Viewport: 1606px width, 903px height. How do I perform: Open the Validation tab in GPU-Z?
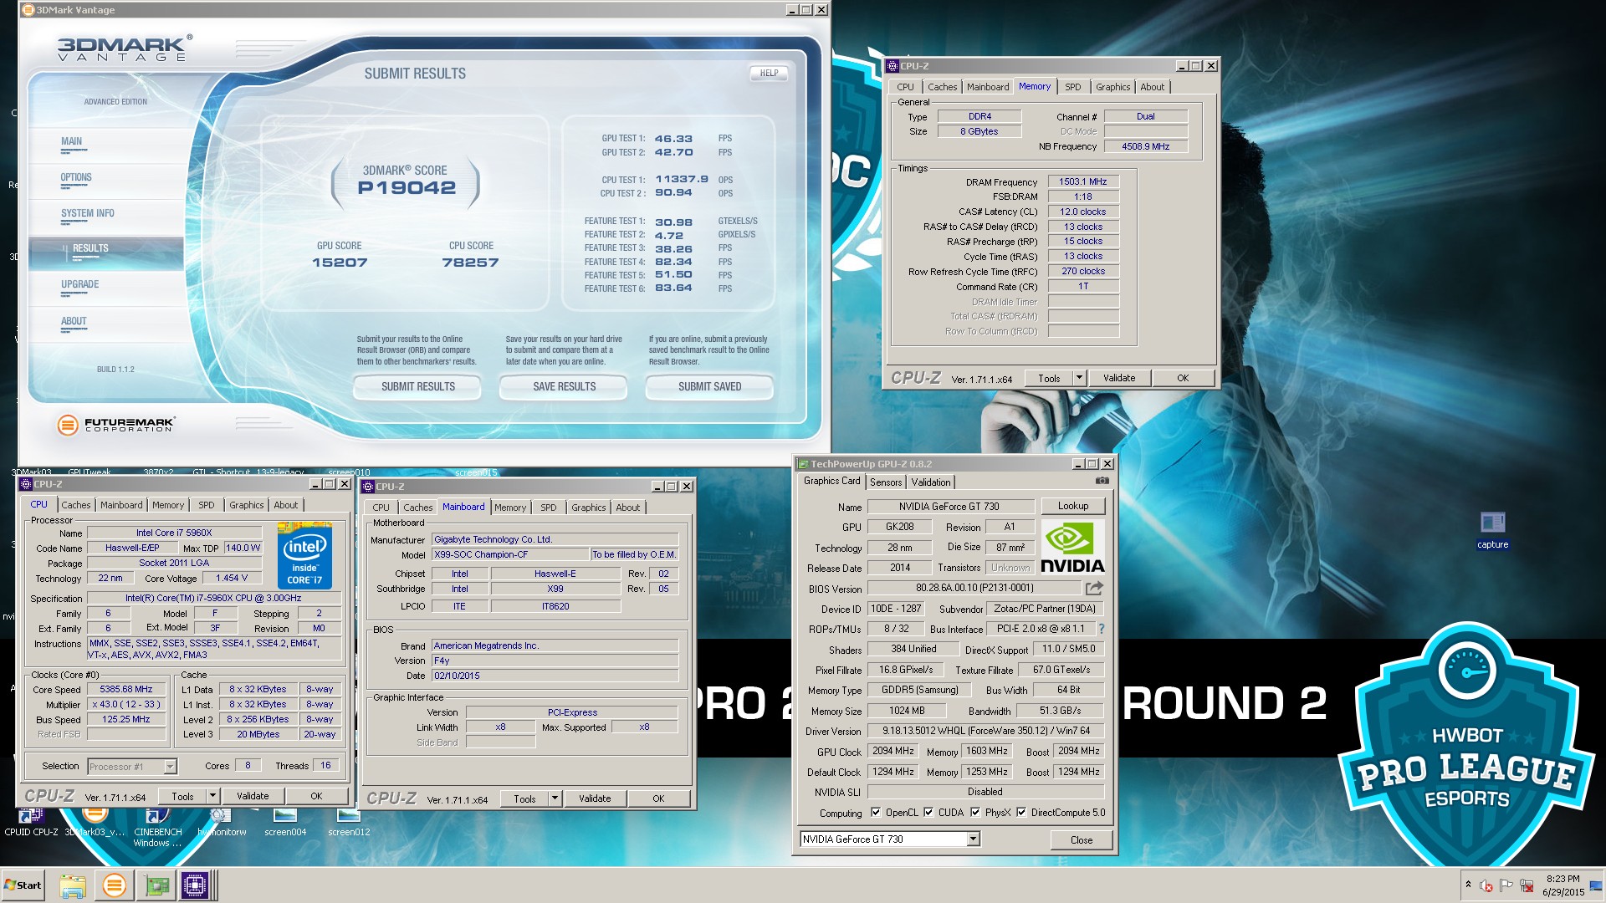click(931, 482)
